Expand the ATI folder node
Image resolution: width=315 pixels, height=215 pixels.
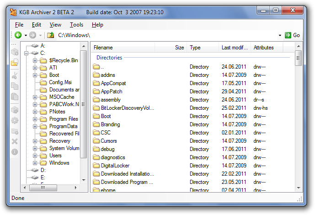click(x=35, y=68)
